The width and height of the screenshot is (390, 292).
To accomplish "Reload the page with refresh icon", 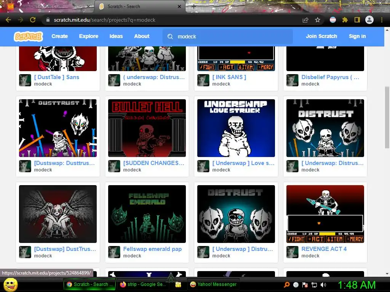I will [33, 20].
